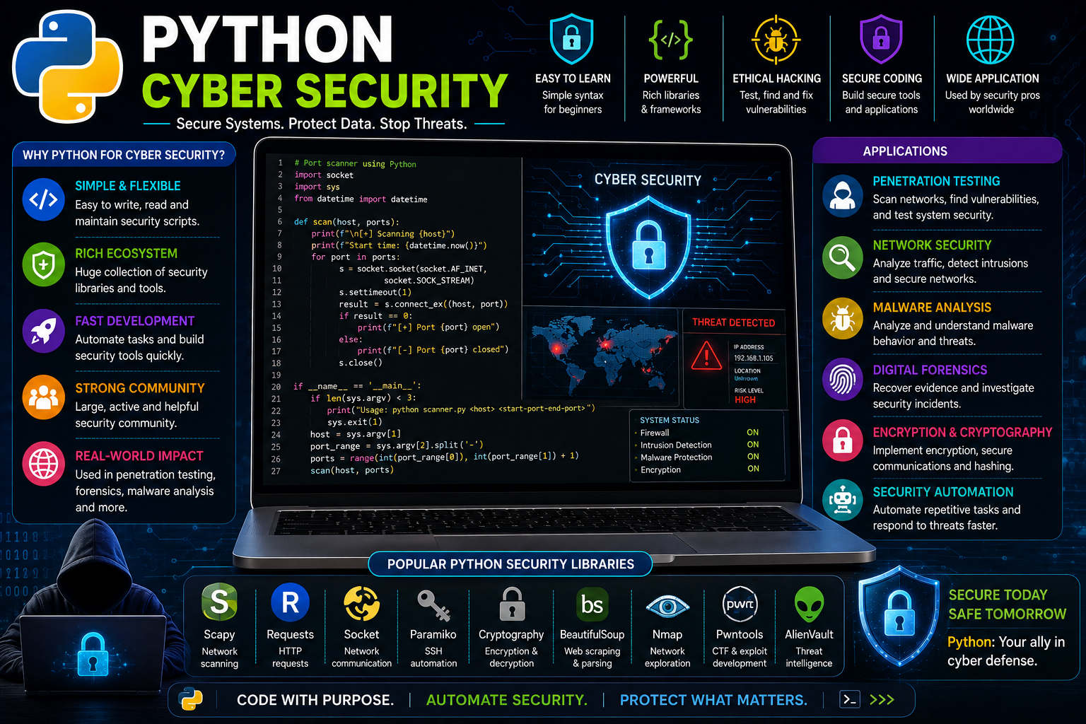Click the IP address 192.168.1.105
The width and height of the screenshot is (1086, 724).
(754, 358)
